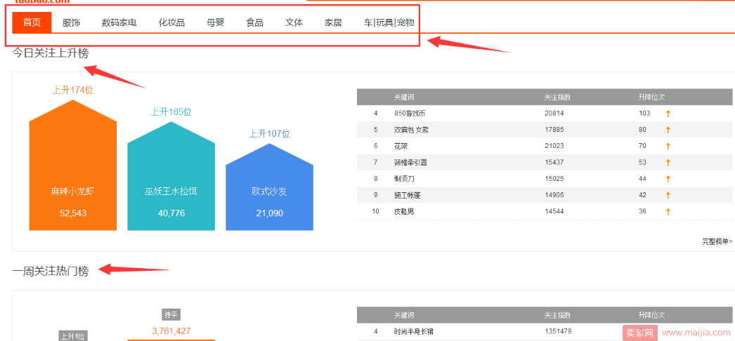
Task: Click the blue 欧式沙发 bar
Action: 270,187
